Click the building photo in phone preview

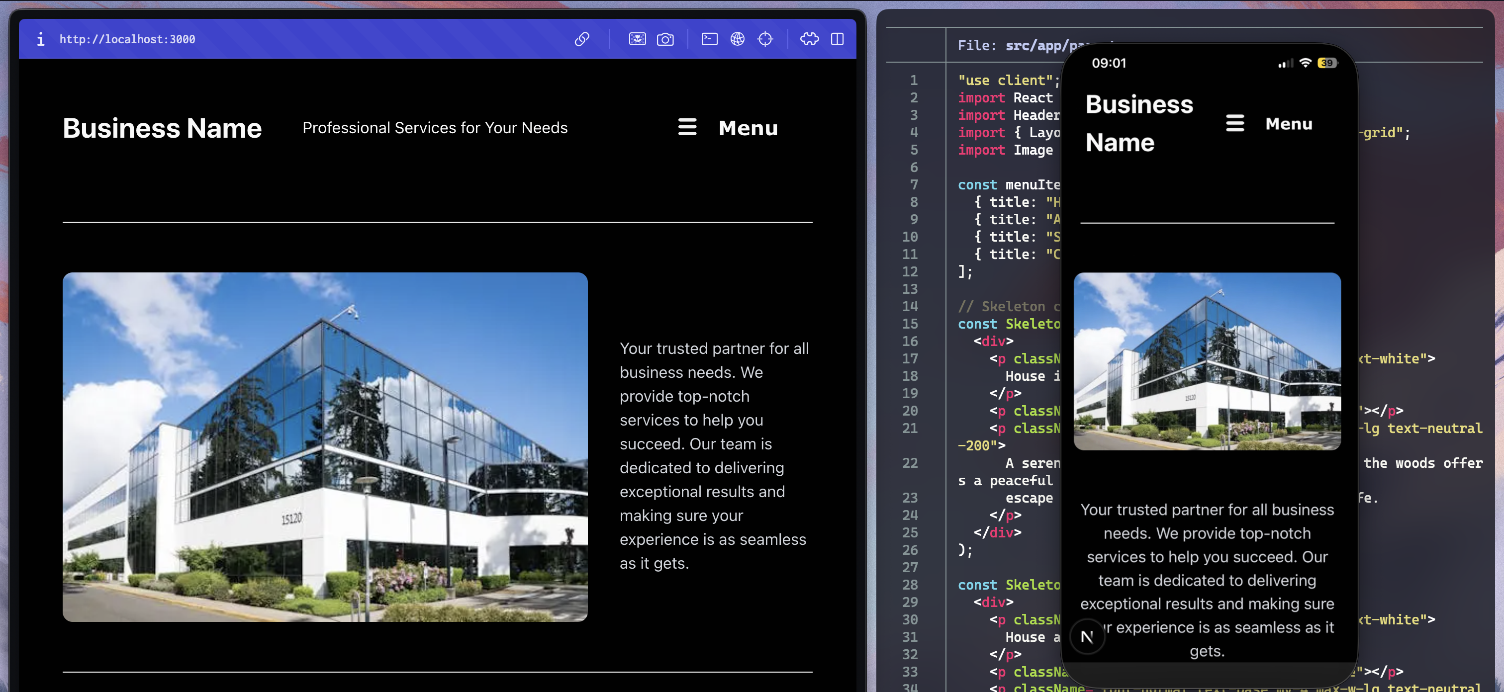1207,361
